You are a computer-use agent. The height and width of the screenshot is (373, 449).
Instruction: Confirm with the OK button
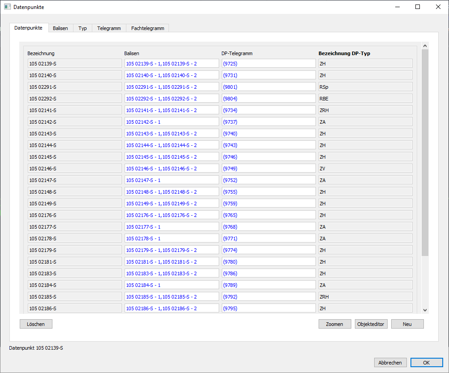[x=427, y=362]
